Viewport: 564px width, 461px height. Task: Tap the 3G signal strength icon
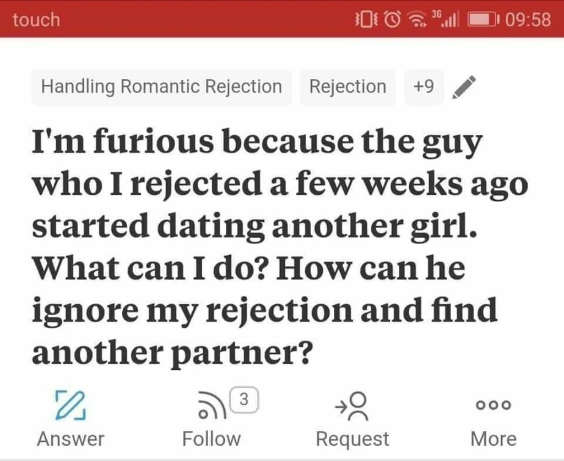point(444,19)
